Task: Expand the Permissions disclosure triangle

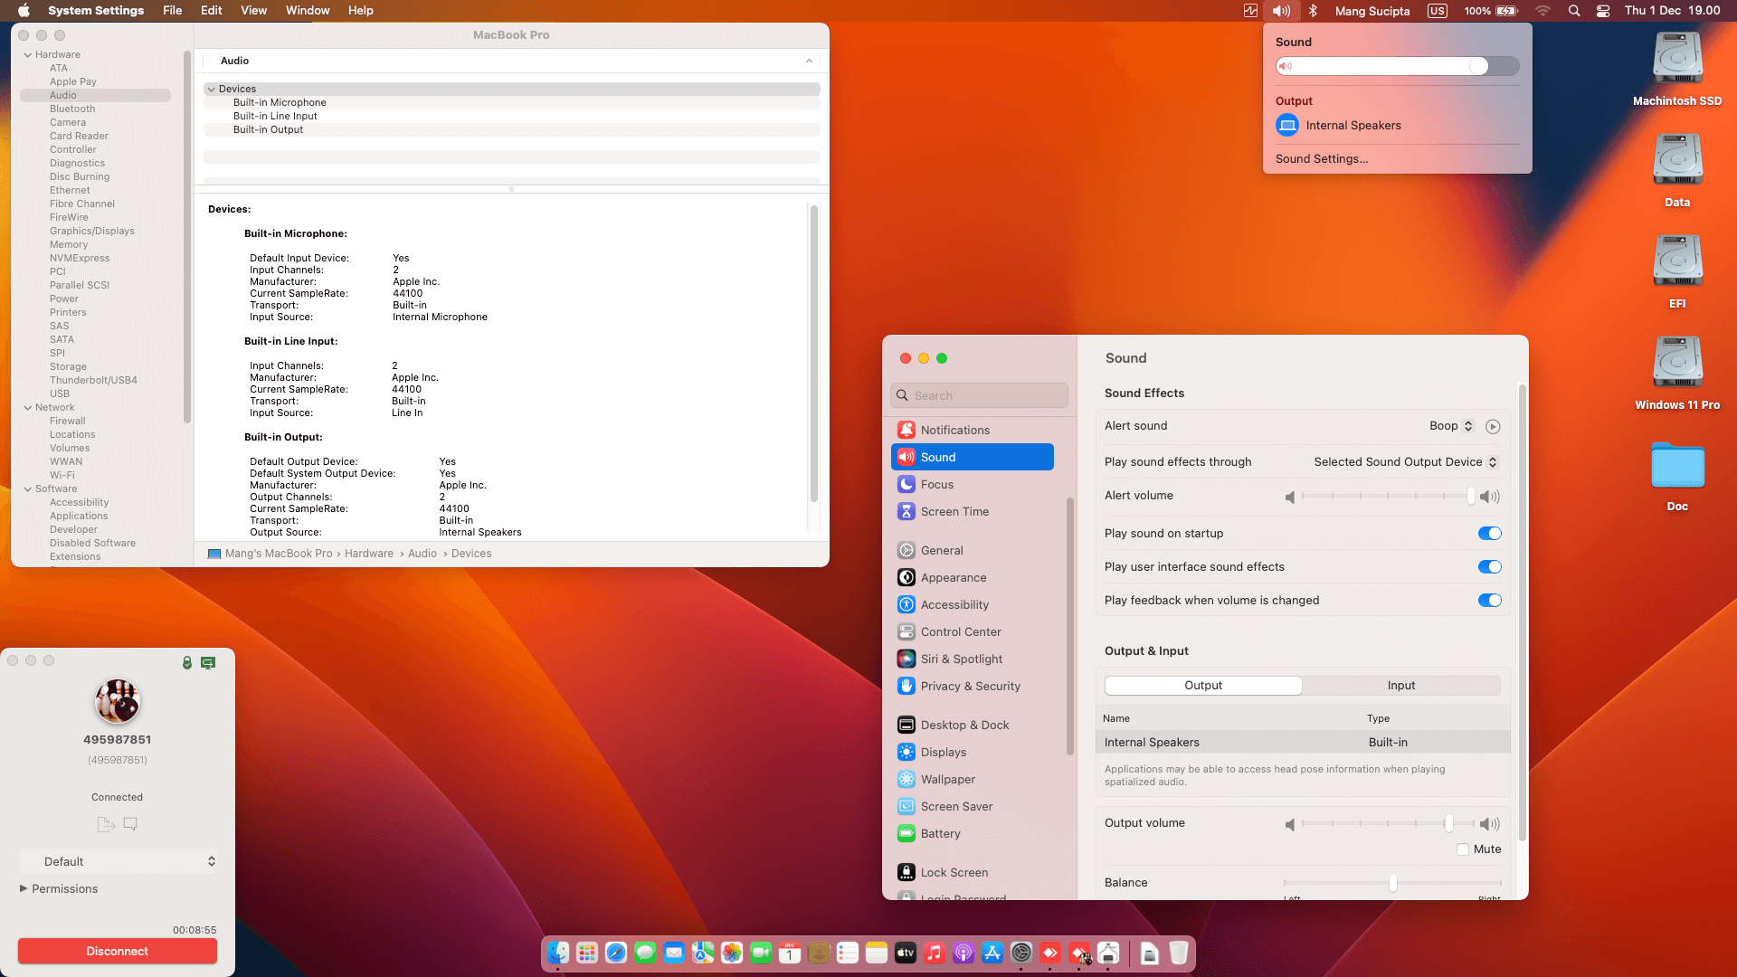Action: point(24,889)
